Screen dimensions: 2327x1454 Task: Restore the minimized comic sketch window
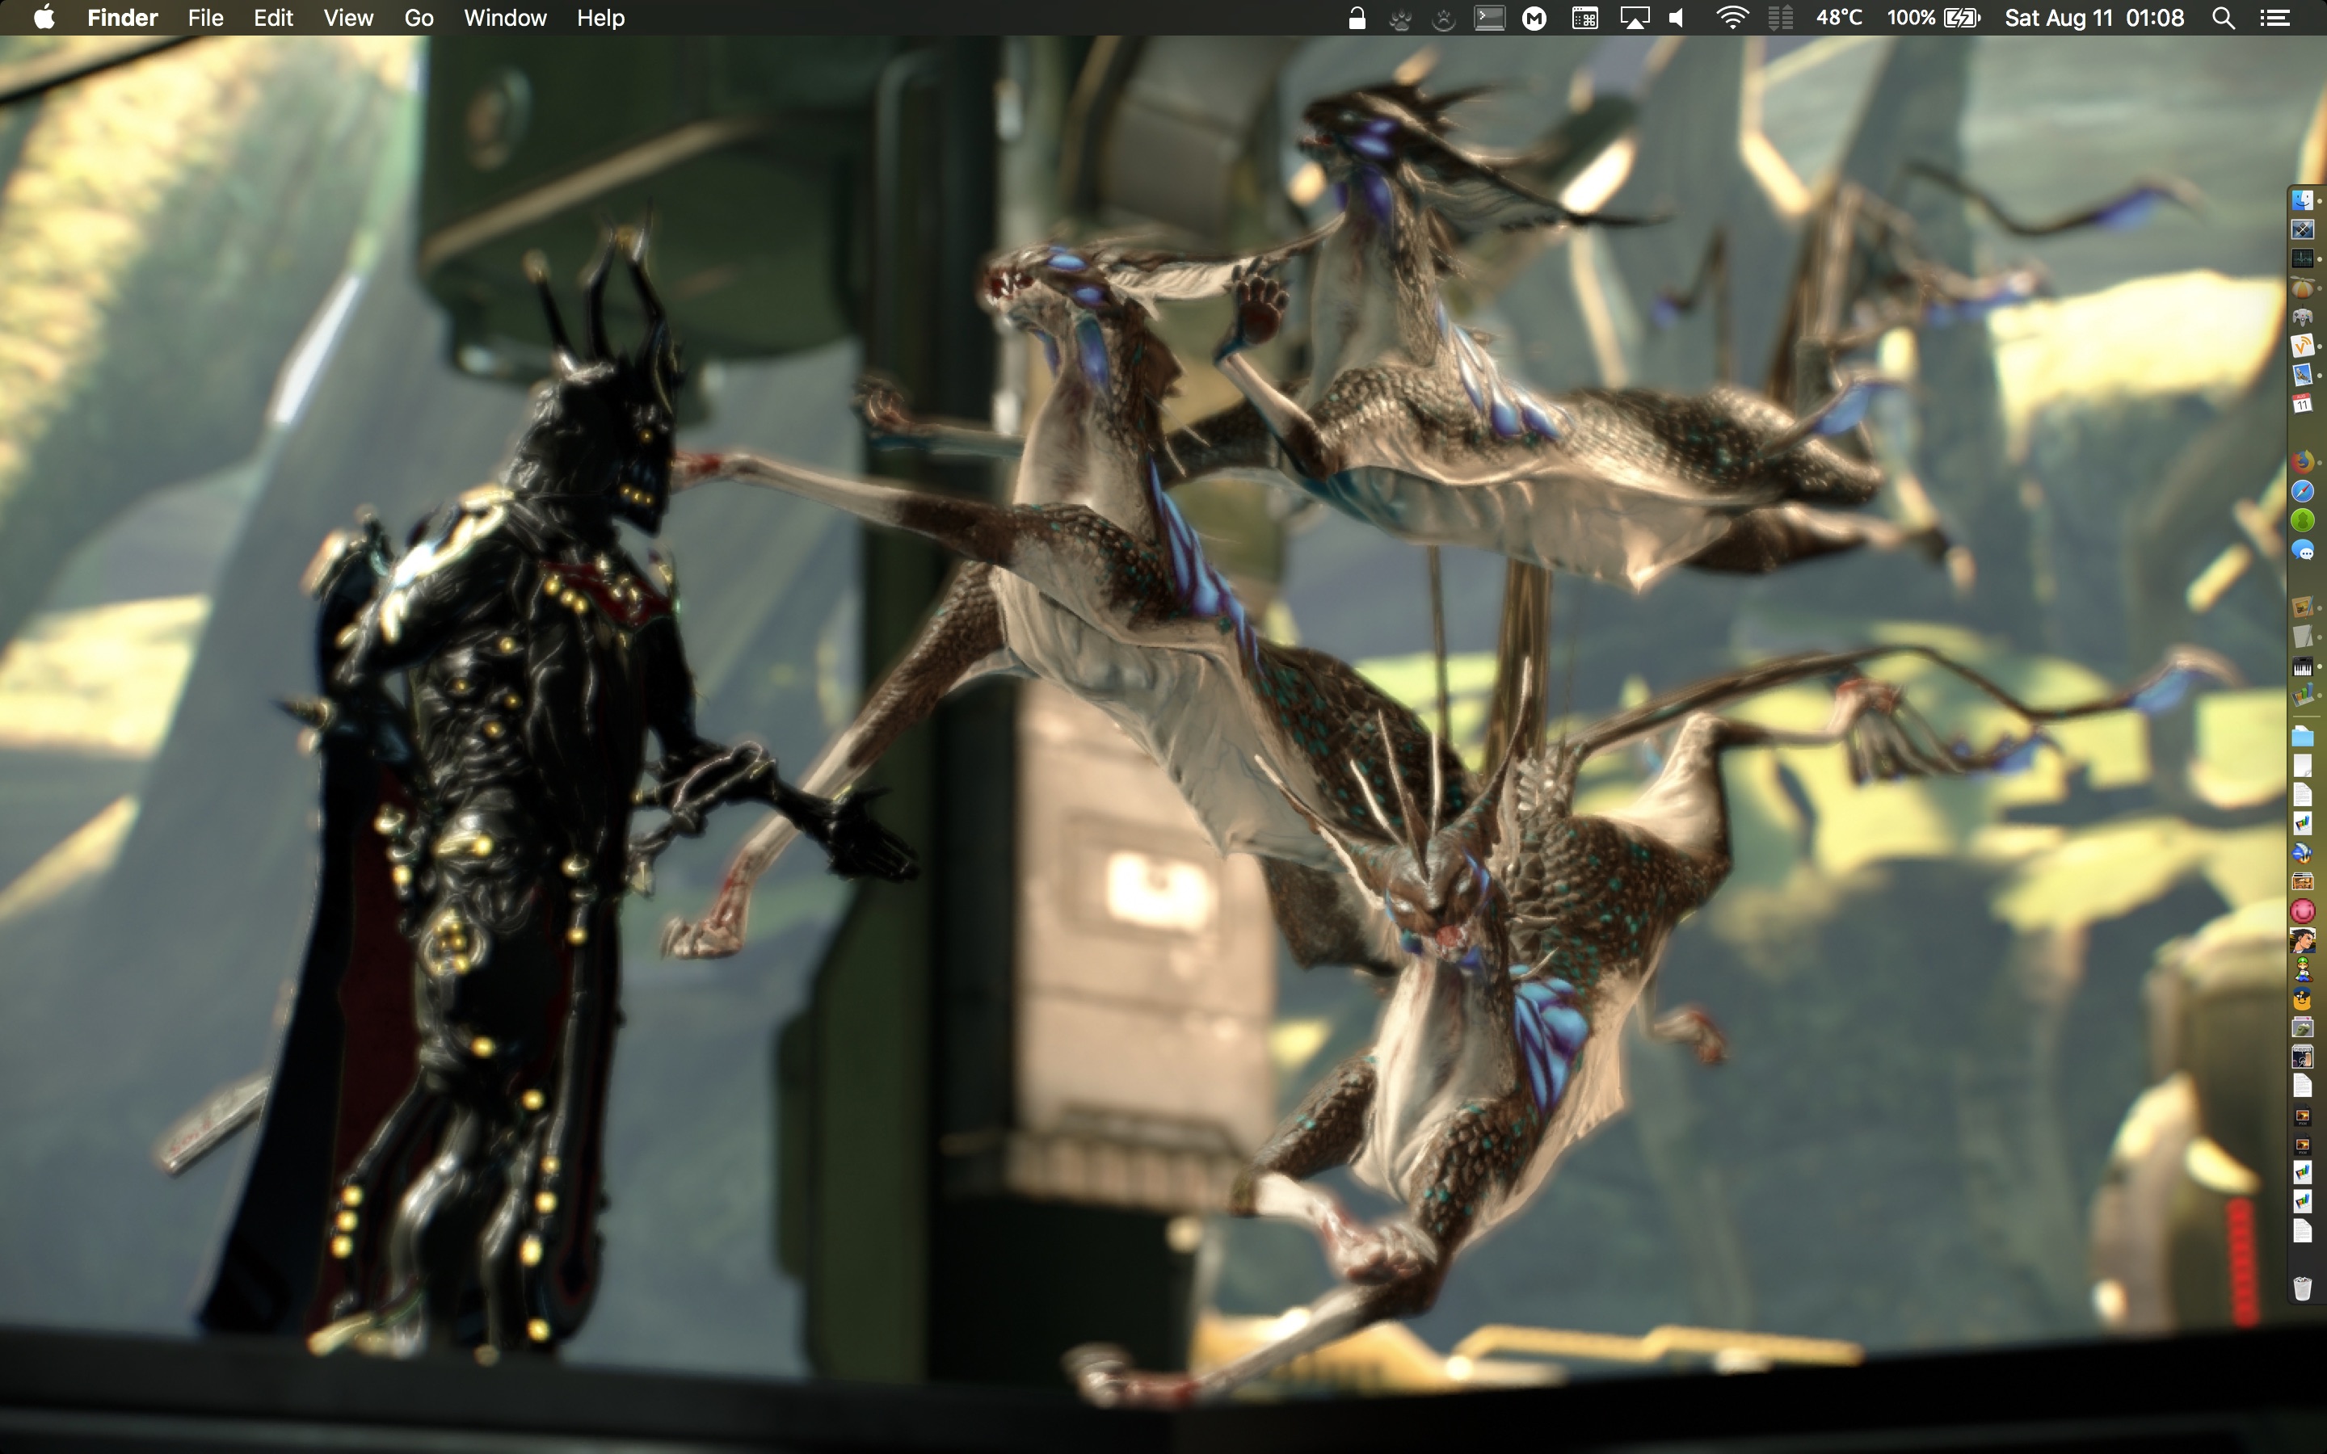(x=2302, y=1057)
